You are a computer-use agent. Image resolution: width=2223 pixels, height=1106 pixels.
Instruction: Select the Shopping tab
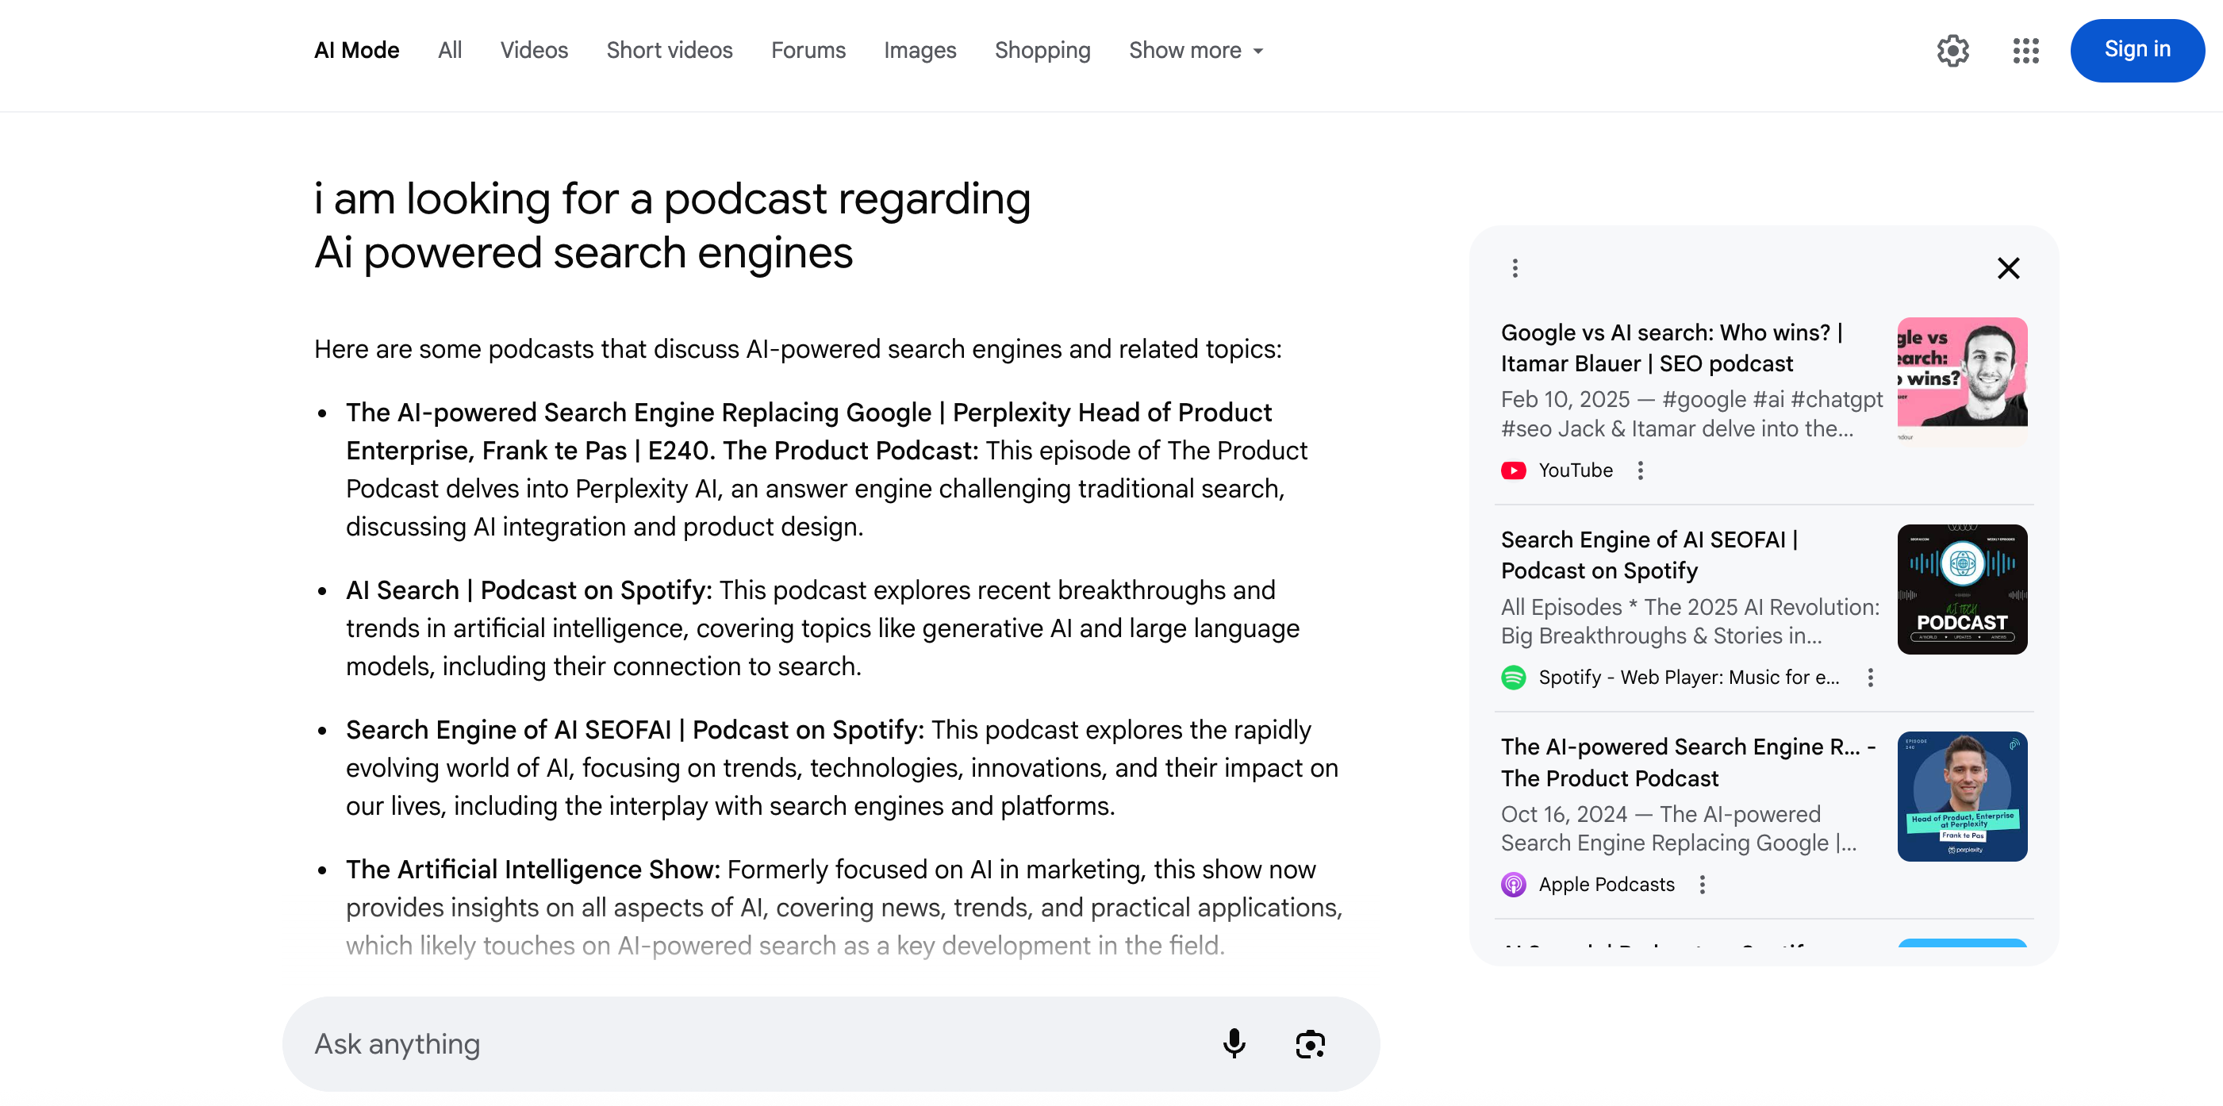1042,50
